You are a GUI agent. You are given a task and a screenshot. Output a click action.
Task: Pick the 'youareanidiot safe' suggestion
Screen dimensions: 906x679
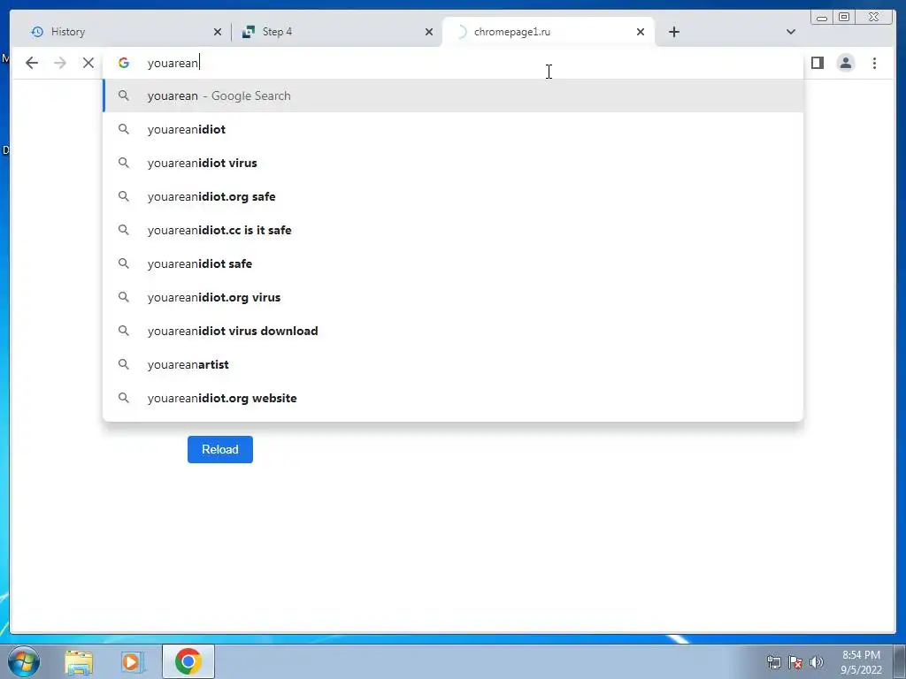pos(453,263)
